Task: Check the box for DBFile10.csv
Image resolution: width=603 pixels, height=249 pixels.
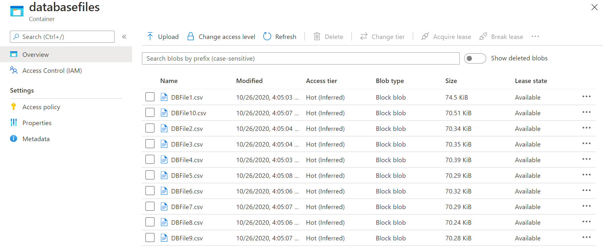Action: click(150, 113)
